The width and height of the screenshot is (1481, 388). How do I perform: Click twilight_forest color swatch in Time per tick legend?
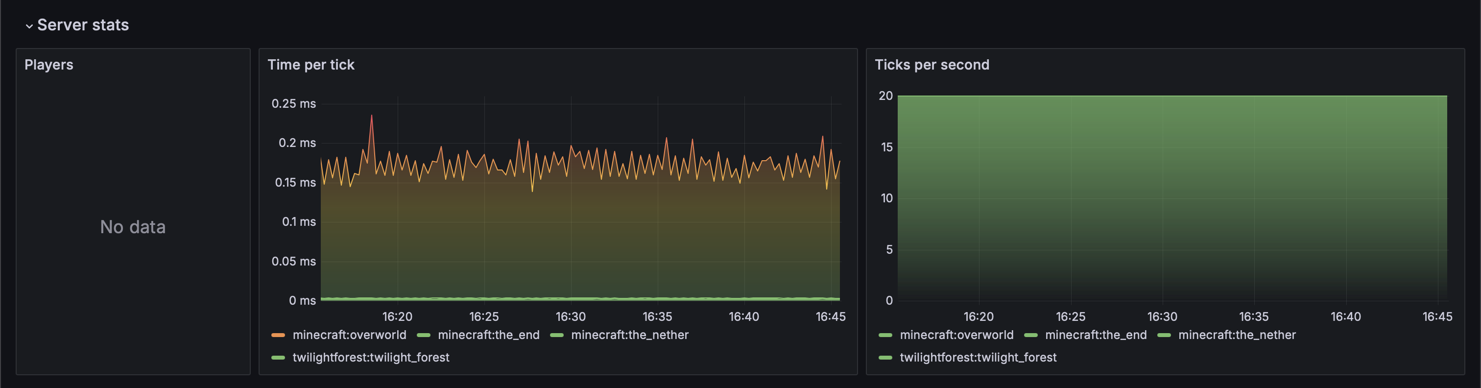(x=278, y=358)
